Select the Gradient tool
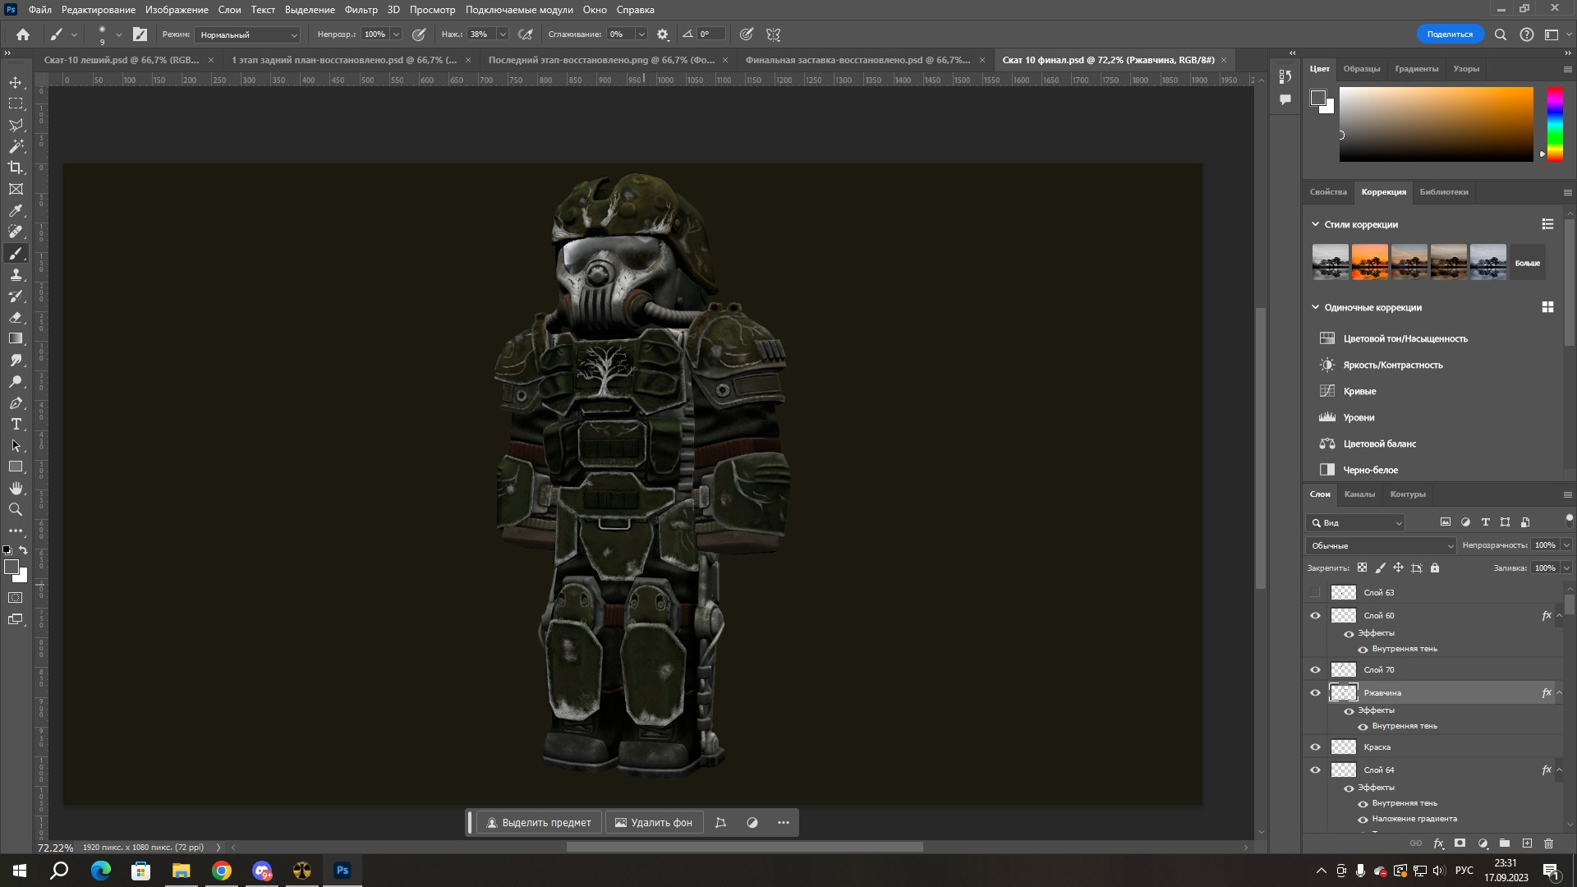 [x=16, y=338]
